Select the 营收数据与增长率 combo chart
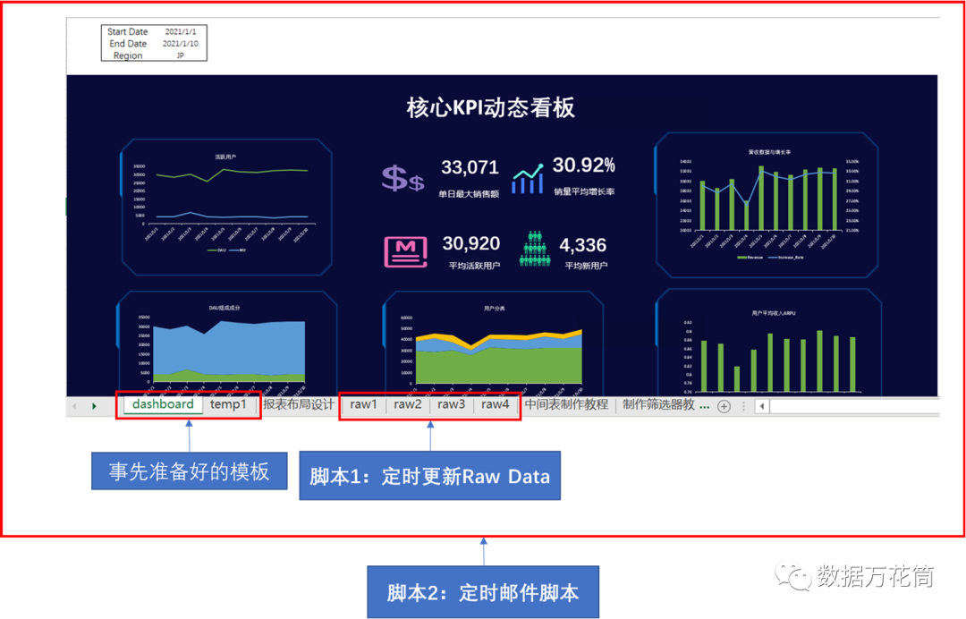Image resolution: width=966 pixels, height=619 pixels. [767, 207]
